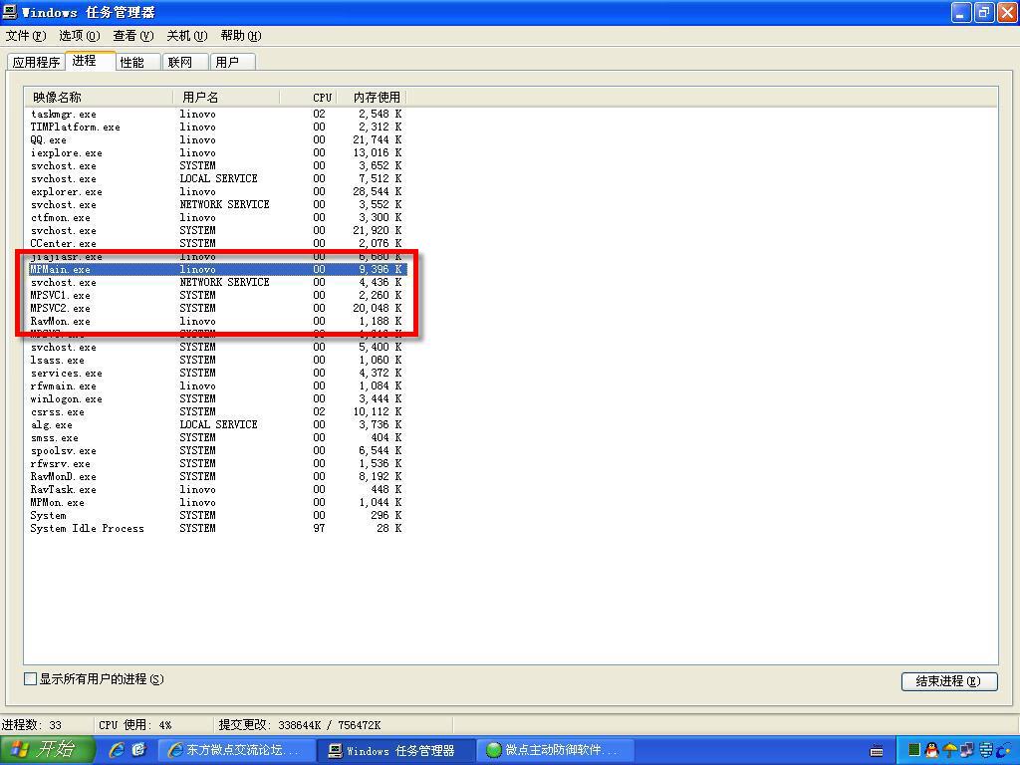
Task: Select the RavTask.exe process
Action: 216,490
